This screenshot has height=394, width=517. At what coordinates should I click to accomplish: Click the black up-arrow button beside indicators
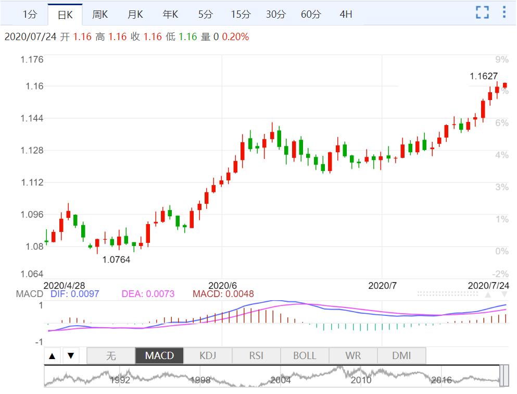[52, 356]
